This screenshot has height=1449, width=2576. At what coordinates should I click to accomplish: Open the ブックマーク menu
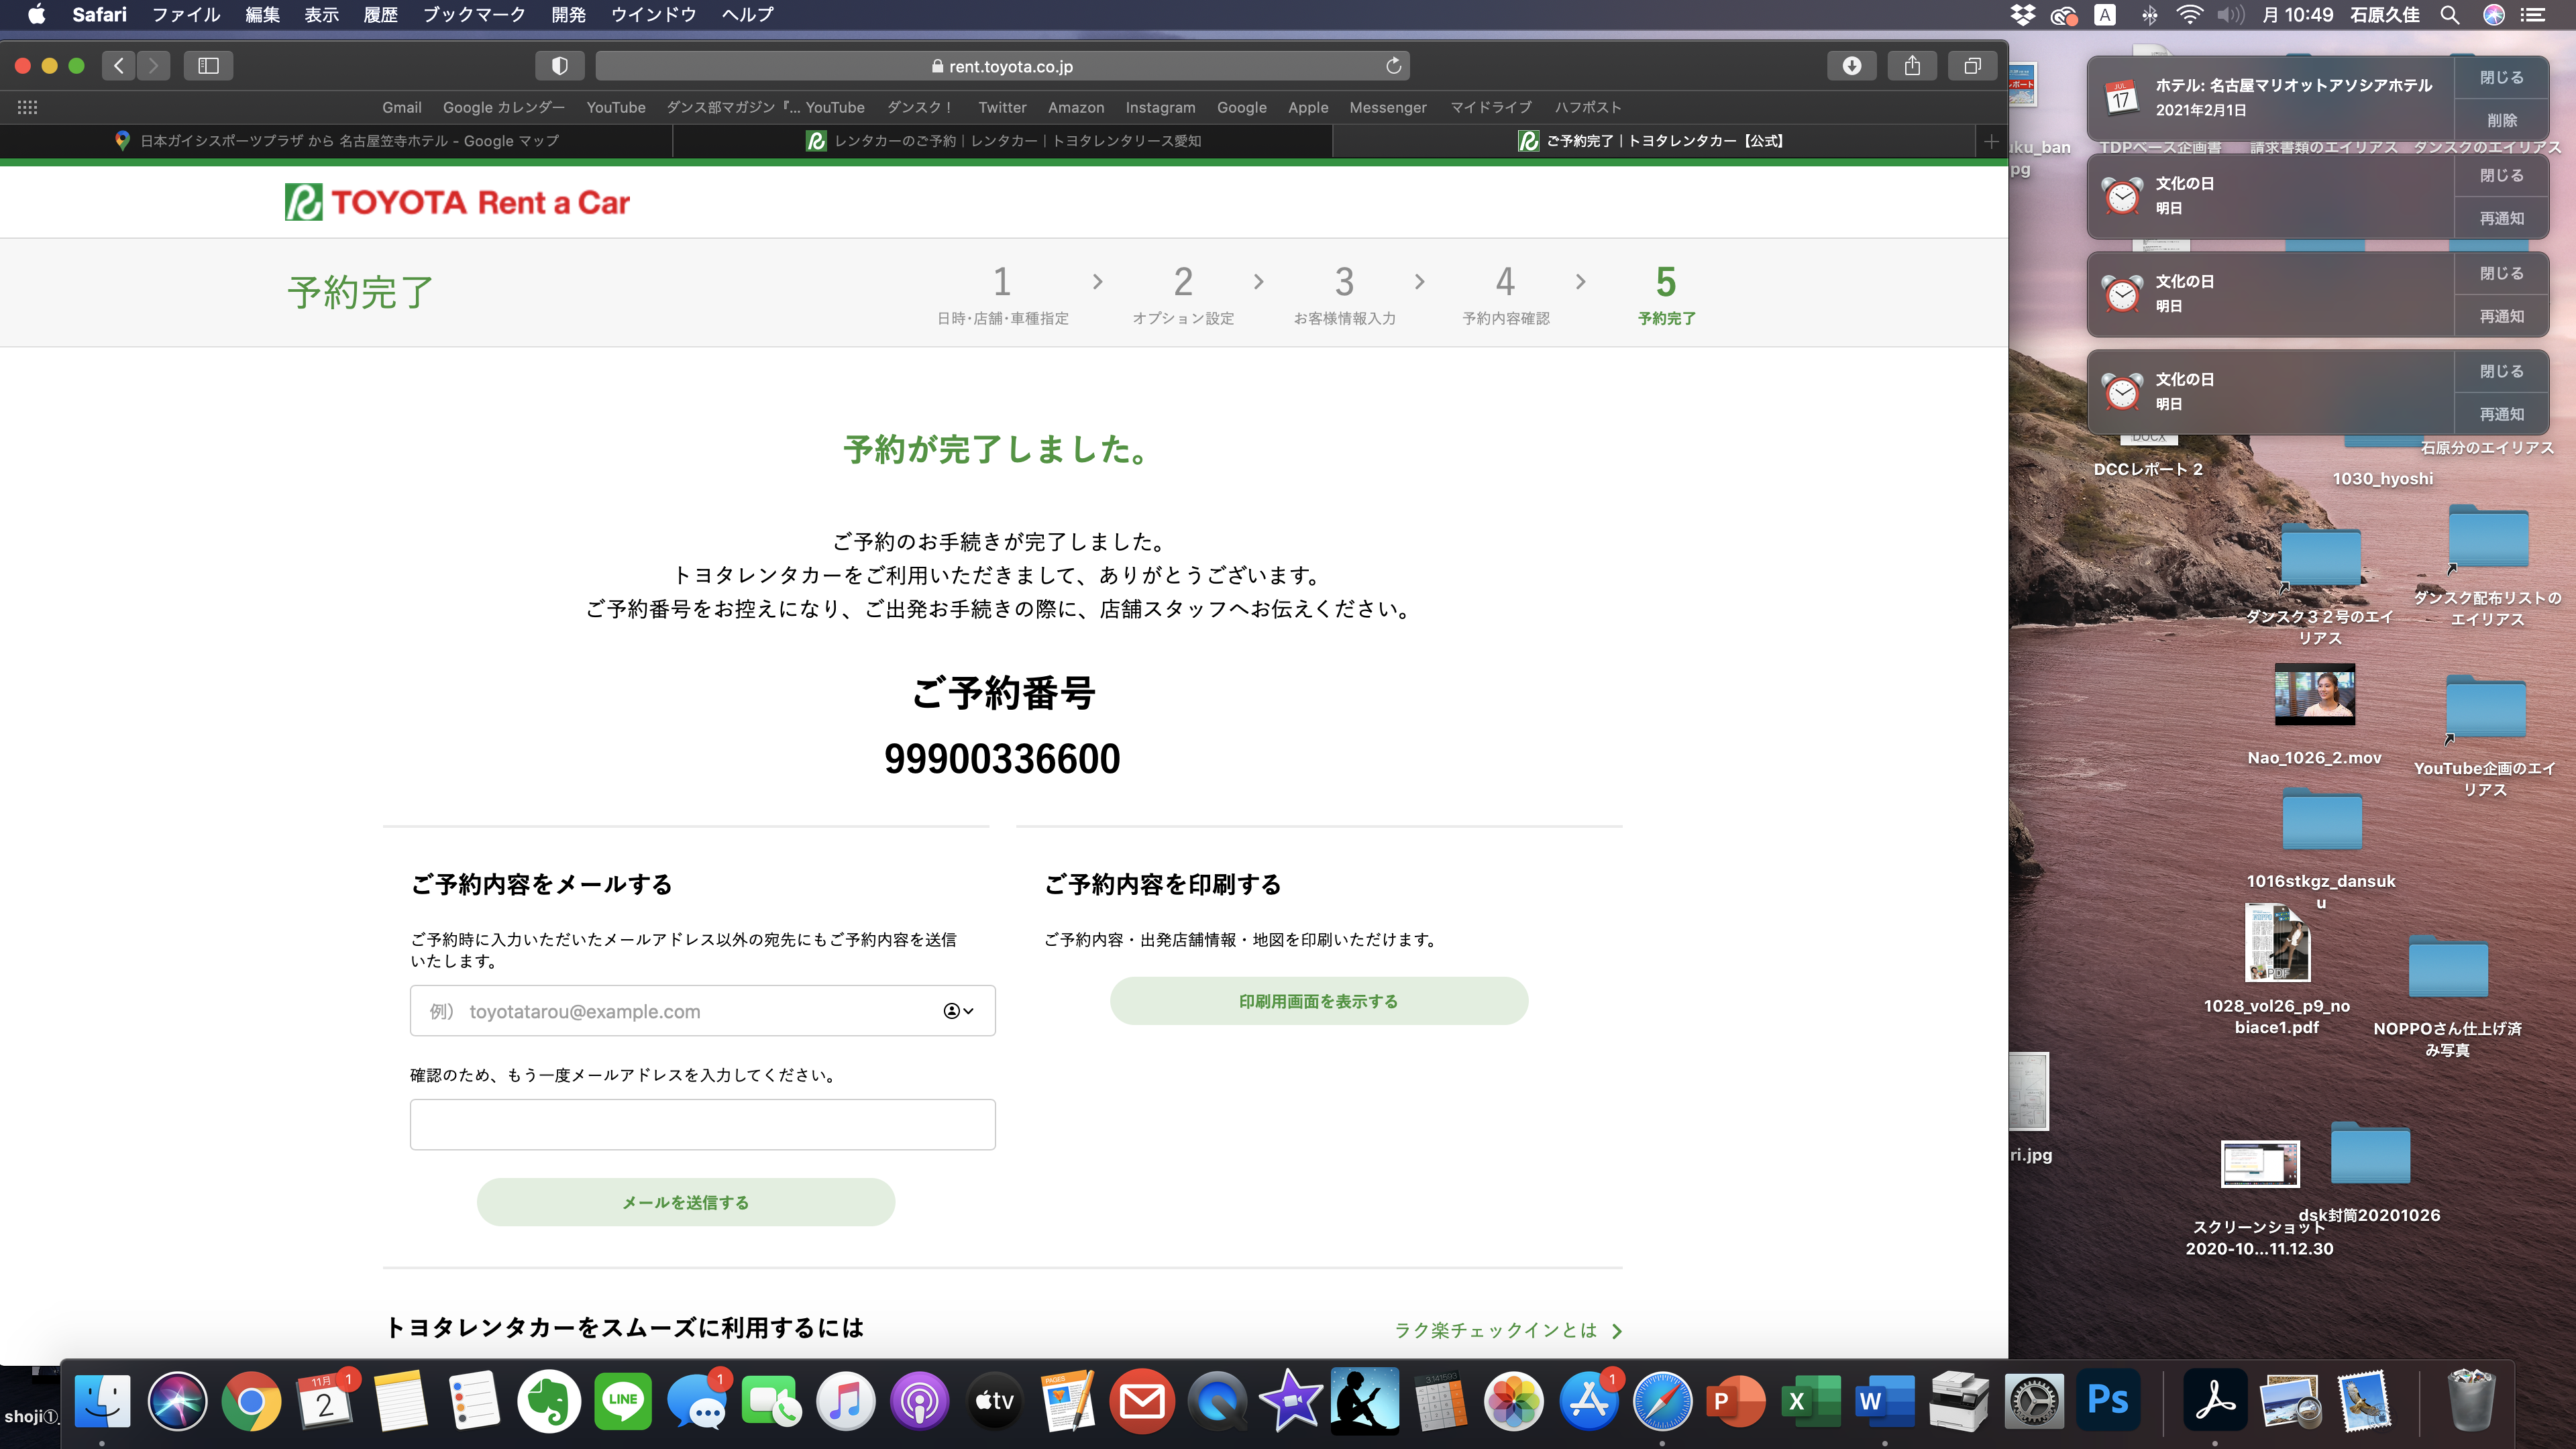point(473,15)
